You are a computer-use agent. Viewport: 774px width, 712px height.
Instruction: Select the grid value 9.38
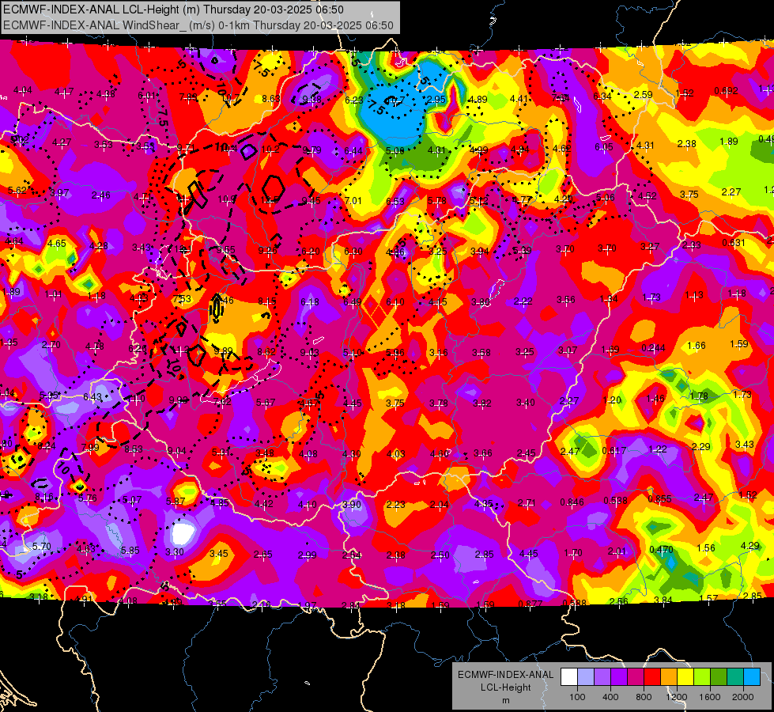pos(311,100)
